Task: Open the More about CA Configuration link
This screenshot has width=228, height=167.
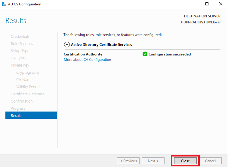Action: coord(87,60)
